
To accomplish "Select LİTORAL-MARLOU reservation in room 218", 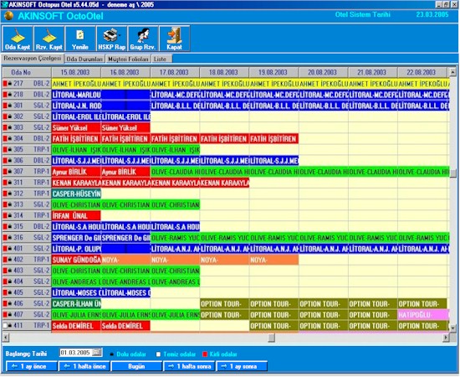I will pos(76,95).
